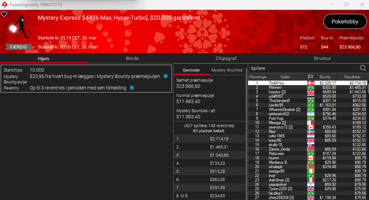Image resolution: width=369 pixels, height=200 pixels.
Task: Show the Struktur tab
Action: click(322, 58)
